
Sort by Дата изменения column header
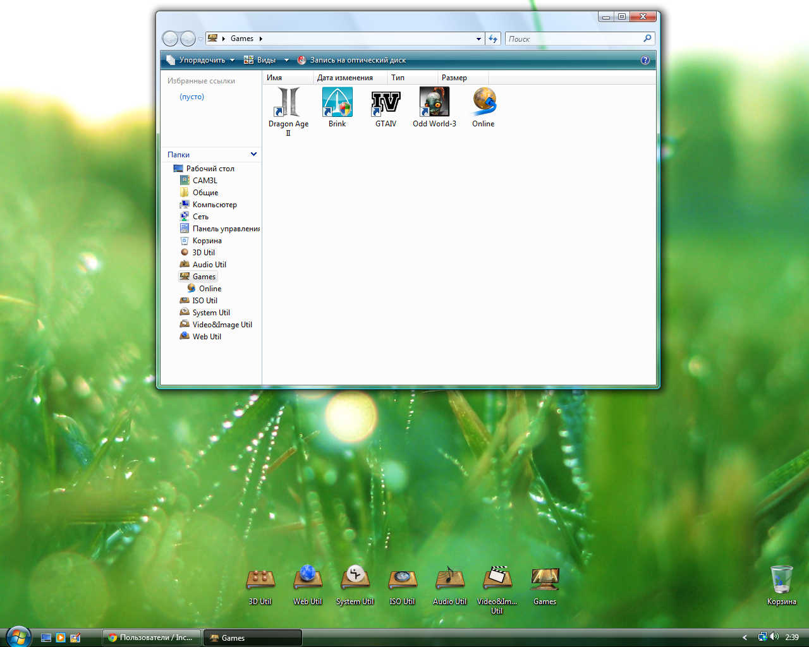click(345, 78)
